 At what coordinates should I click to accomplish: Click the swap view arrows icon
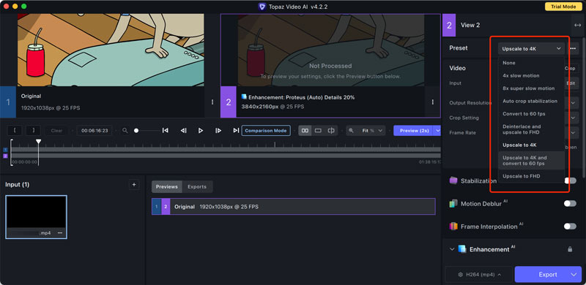pyautogui.click(x=577, y=25)
